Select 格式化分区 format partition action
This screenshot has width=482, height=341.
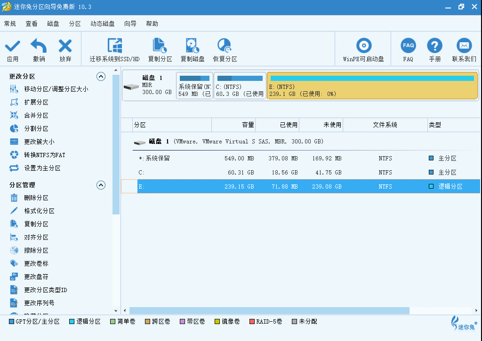39,211
